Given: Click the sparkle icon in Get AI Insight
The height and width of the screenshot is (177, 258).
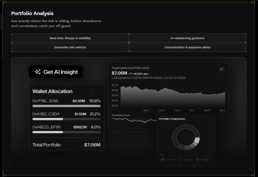Looking at the screenshot, I should tap(38, 72).
